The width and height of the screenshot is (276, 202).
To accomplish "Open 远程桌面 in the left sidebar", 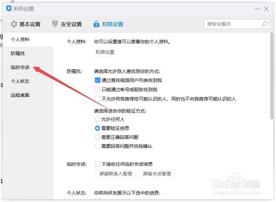I will coord(28,95).
